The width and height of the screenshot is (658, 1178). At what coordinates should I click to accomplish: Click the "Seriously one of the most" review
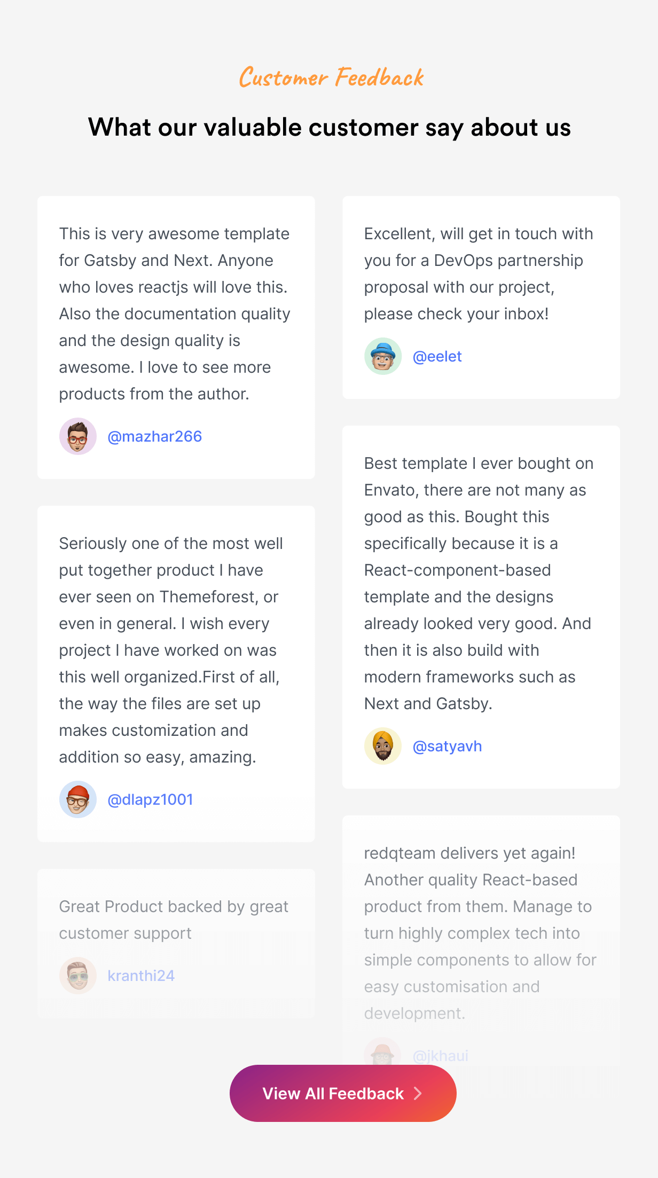[x=171, y=650]
